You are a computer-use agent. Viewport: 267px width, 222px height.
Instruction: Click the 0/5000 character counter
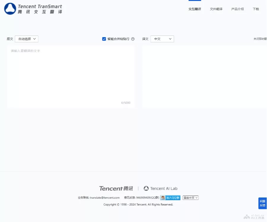pos(126,103)
